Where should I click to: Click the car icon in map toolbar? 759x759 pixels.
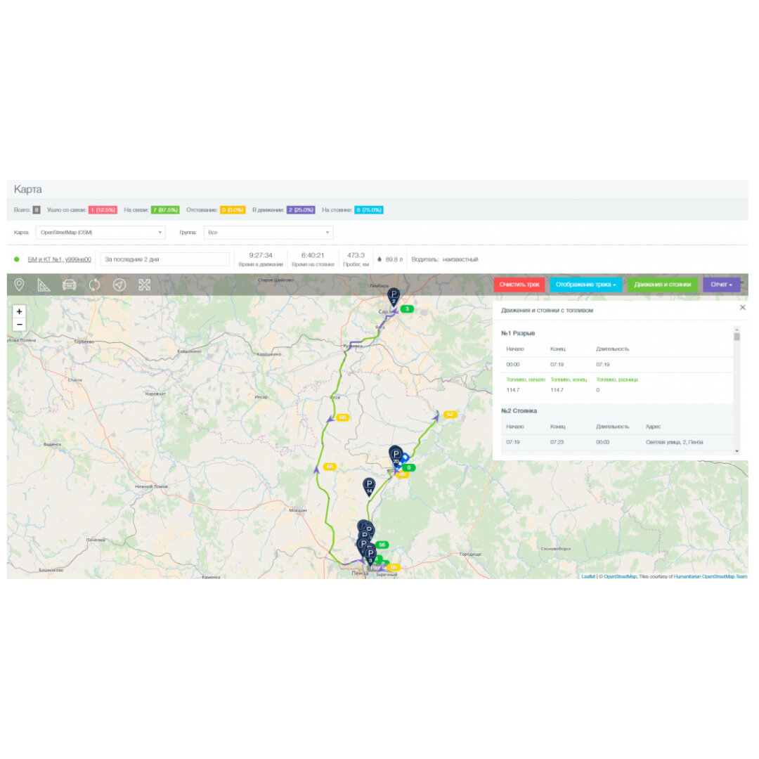click(x=69, y=285)
